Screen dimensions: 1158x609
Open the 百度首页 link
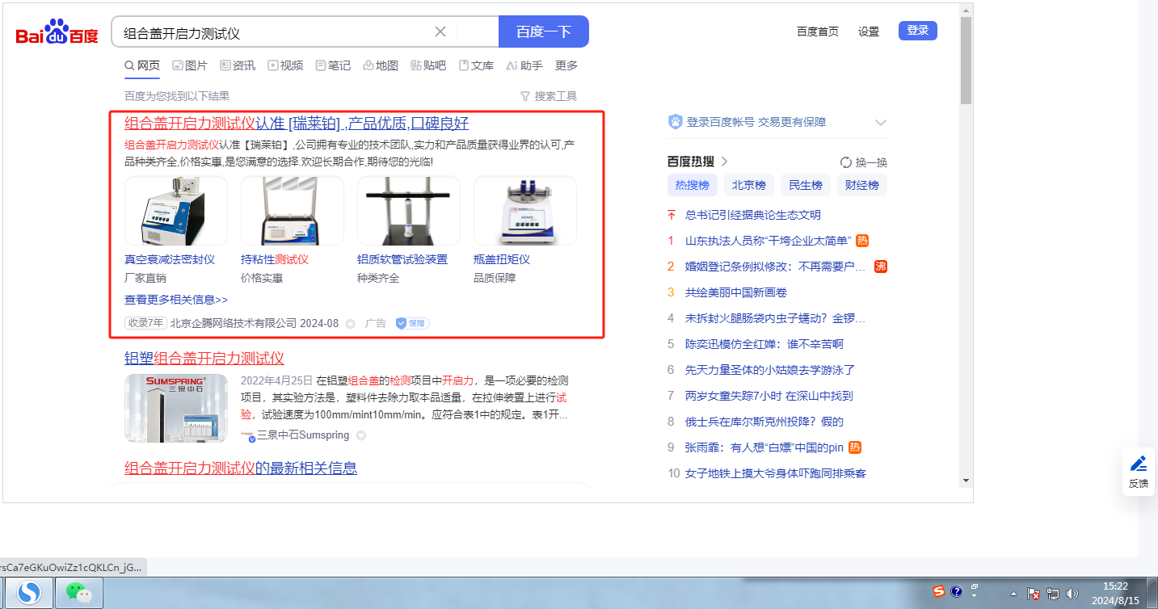pyautogui.click(x=818, y=31)
